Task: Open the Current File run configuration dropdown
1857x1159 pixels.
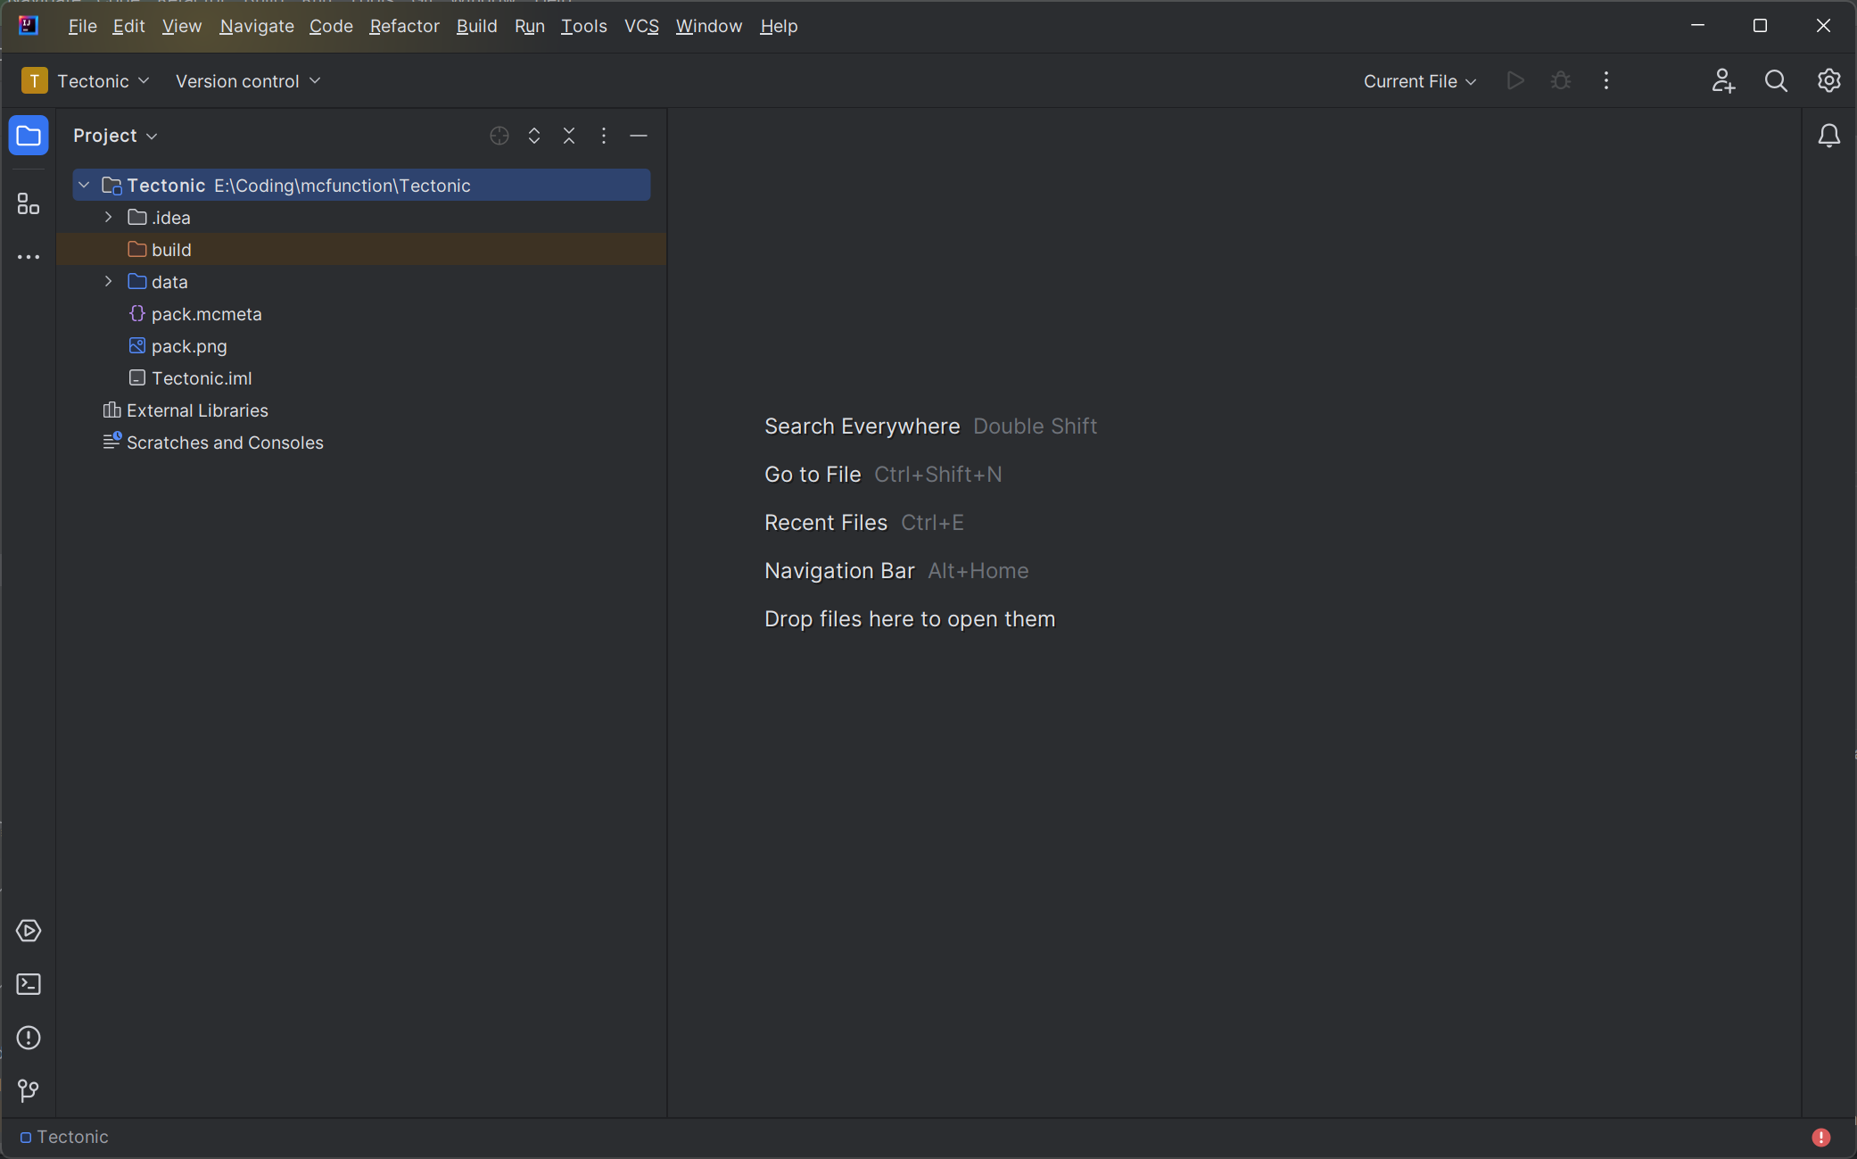Action: tap(1419, 81)
